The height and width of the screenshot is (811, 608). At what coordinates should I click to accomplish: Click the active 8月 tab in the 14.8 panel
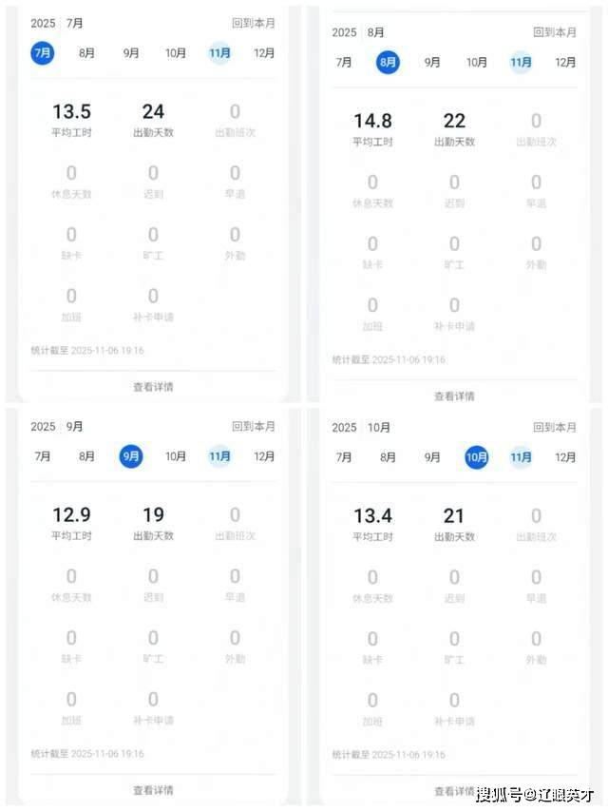click(x=388, y=63)
